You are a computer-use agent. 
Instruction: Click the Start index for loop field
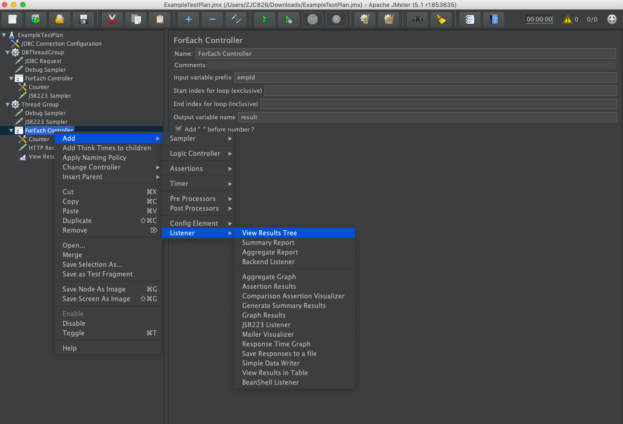(x=441, y=90)
